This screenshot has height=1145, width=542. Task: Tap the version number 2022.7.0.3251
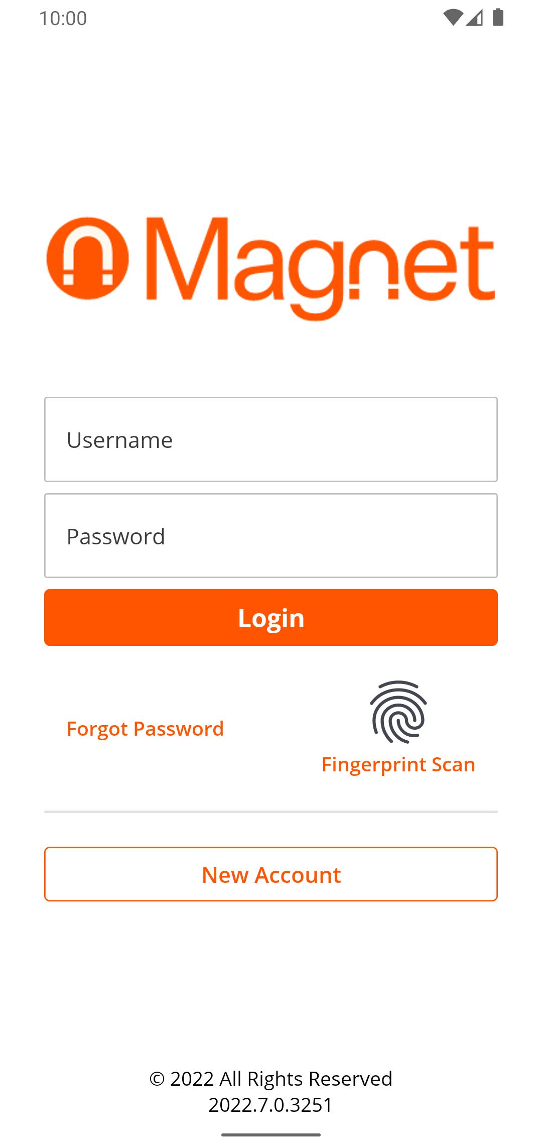271,1105
